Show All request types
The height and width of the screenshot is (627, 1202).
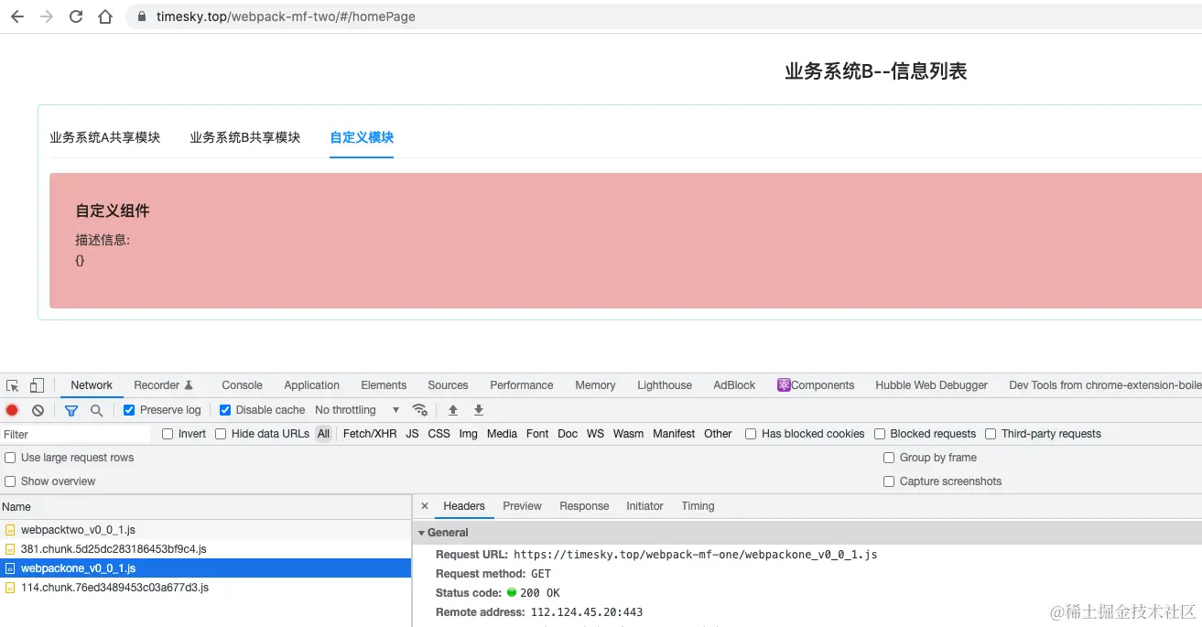(323, 434)
